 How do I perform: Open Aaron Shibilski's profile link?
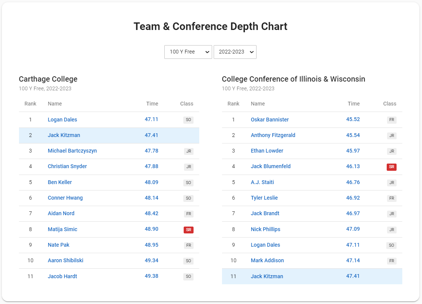pos(65,261)
